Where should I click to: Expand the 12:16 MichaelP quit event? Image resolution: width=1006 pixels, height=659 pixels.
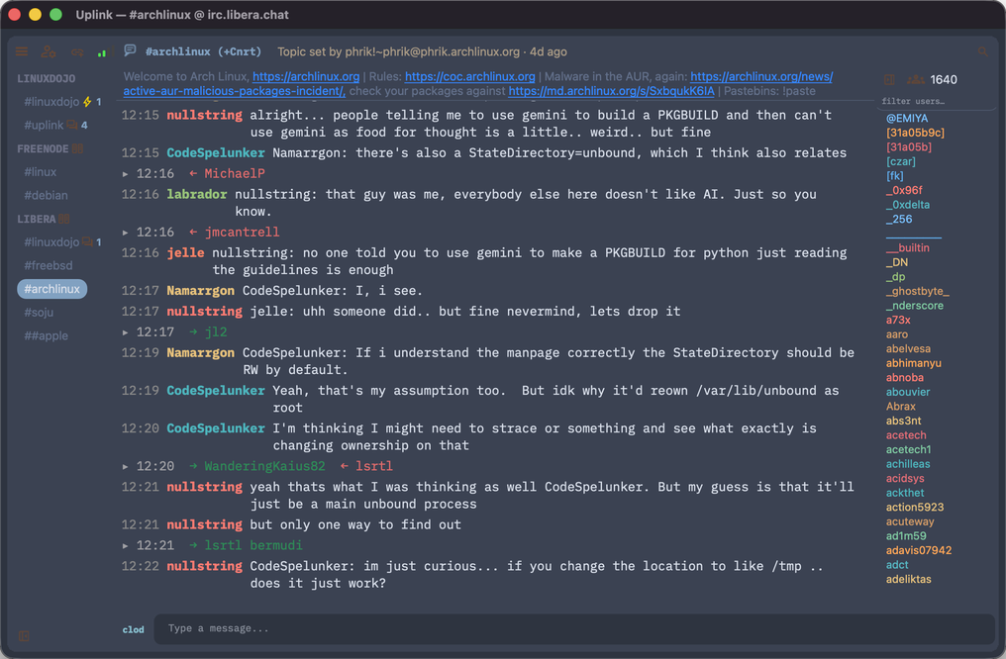pyautogui.click(x=125, y=174)
